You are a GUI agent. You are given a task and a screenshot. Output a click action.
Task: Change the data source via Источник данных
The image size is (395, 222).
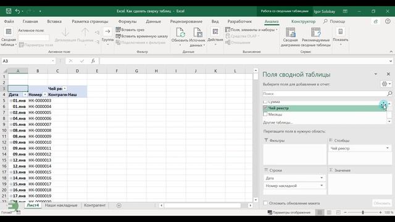197,37
